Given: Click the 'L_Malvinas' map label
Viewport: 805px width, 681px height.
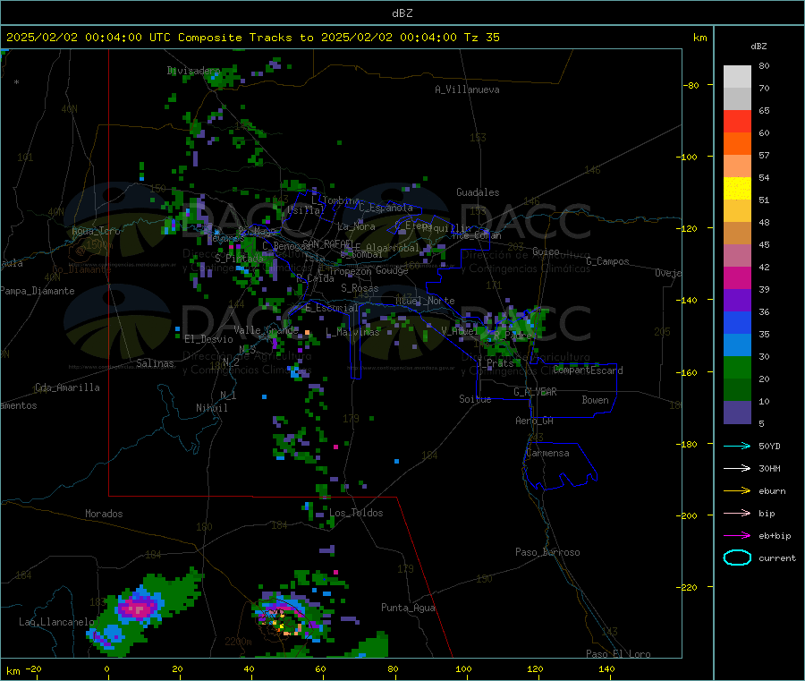Looking at the screenshot, I should [x=352, y=332].
